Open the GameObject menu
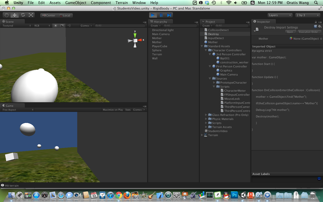Screen dimensions: 323x202 (x=76, y=3)
